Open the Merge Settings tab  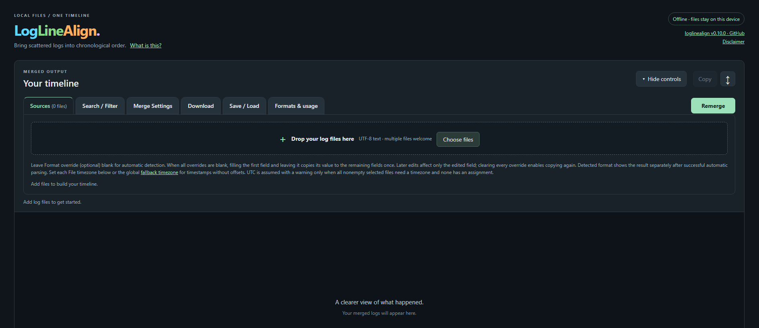pyautogui.click(x=153, y=106)
